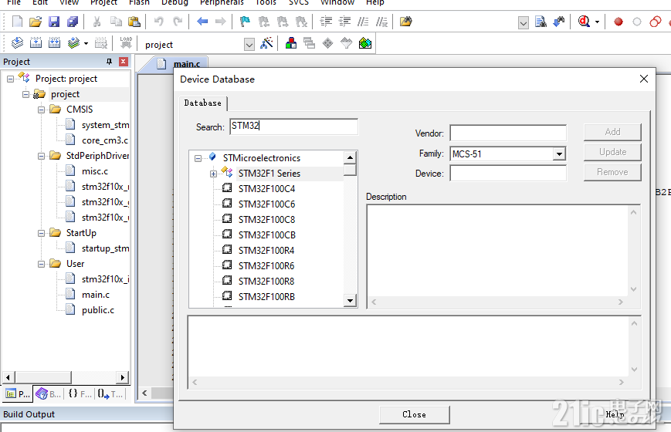Select STM32F100R4 in device list
Image resolution: width=671 pixels, height=432 pixels.
(x=266, y=251)
